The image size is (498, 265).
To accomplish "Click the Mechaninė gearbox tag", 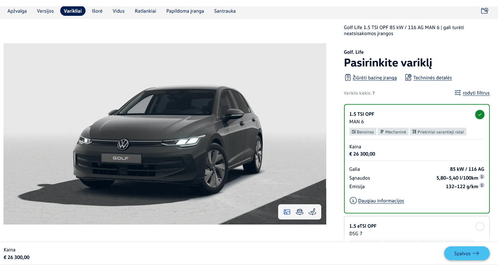I will click(x=393, y=132).
